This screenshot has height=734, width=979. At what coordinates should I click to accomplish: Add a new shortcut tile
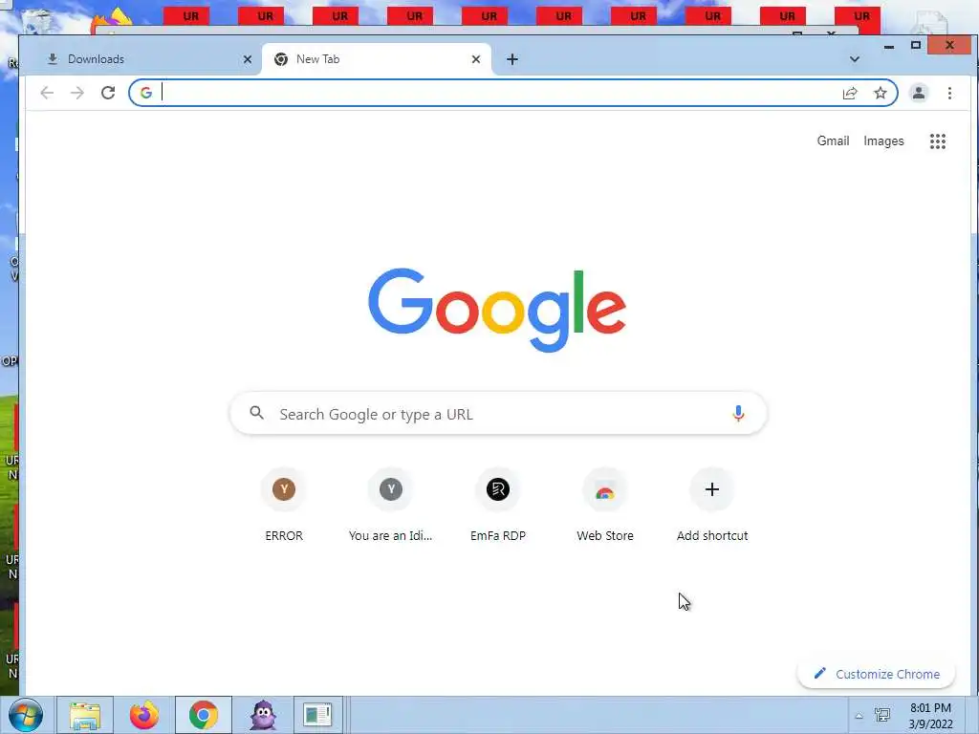pos(712,505)
